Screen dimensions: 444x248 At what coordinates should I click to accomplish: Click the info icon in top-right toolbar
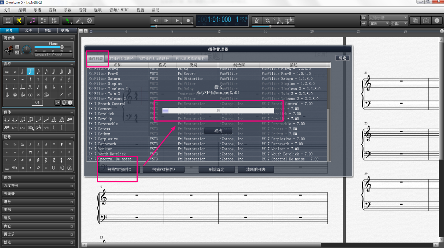[x=437, y=21]
